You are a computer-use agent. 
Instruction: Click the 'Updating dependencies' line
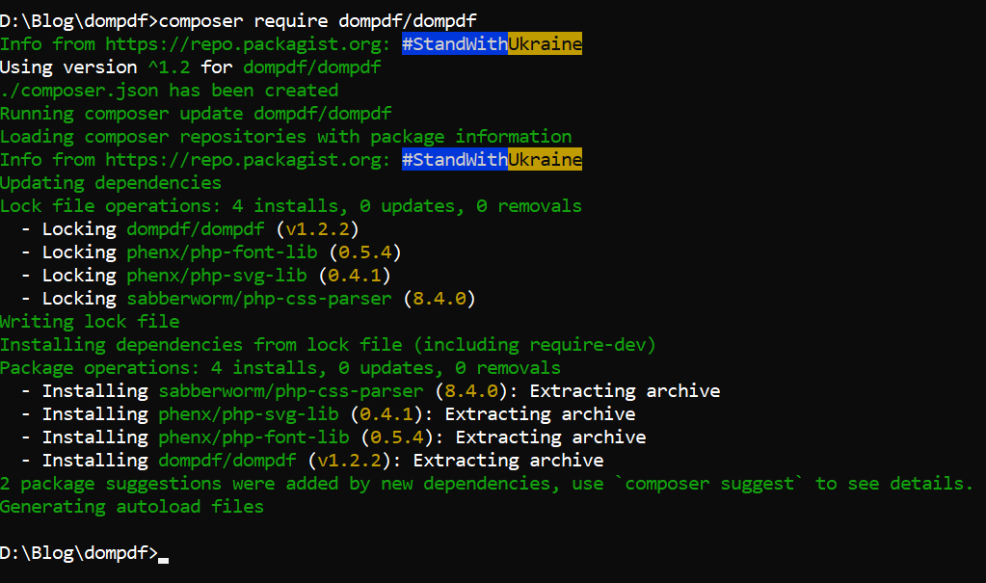click(x=111, y=183)
